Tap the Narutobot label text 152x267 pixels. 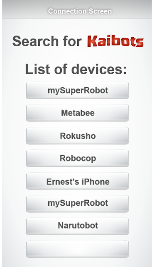pyautogui.click(x=78, y=225)
